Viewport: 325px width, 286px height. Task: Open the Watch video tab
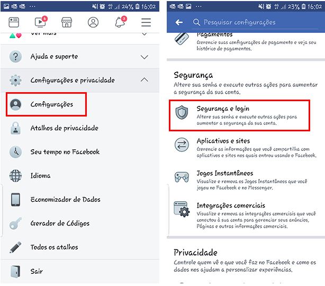click(x=41, y=22)
